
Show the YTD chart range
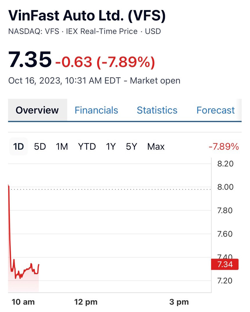[87, 147]
